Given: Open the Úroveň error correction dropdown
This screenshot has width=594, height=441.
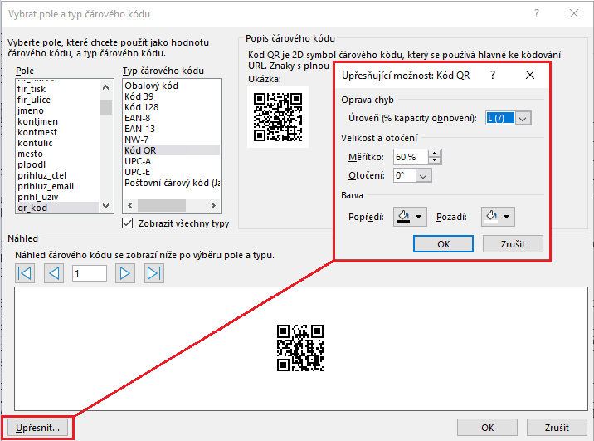Looking at the screenshot, I should 523,119.
